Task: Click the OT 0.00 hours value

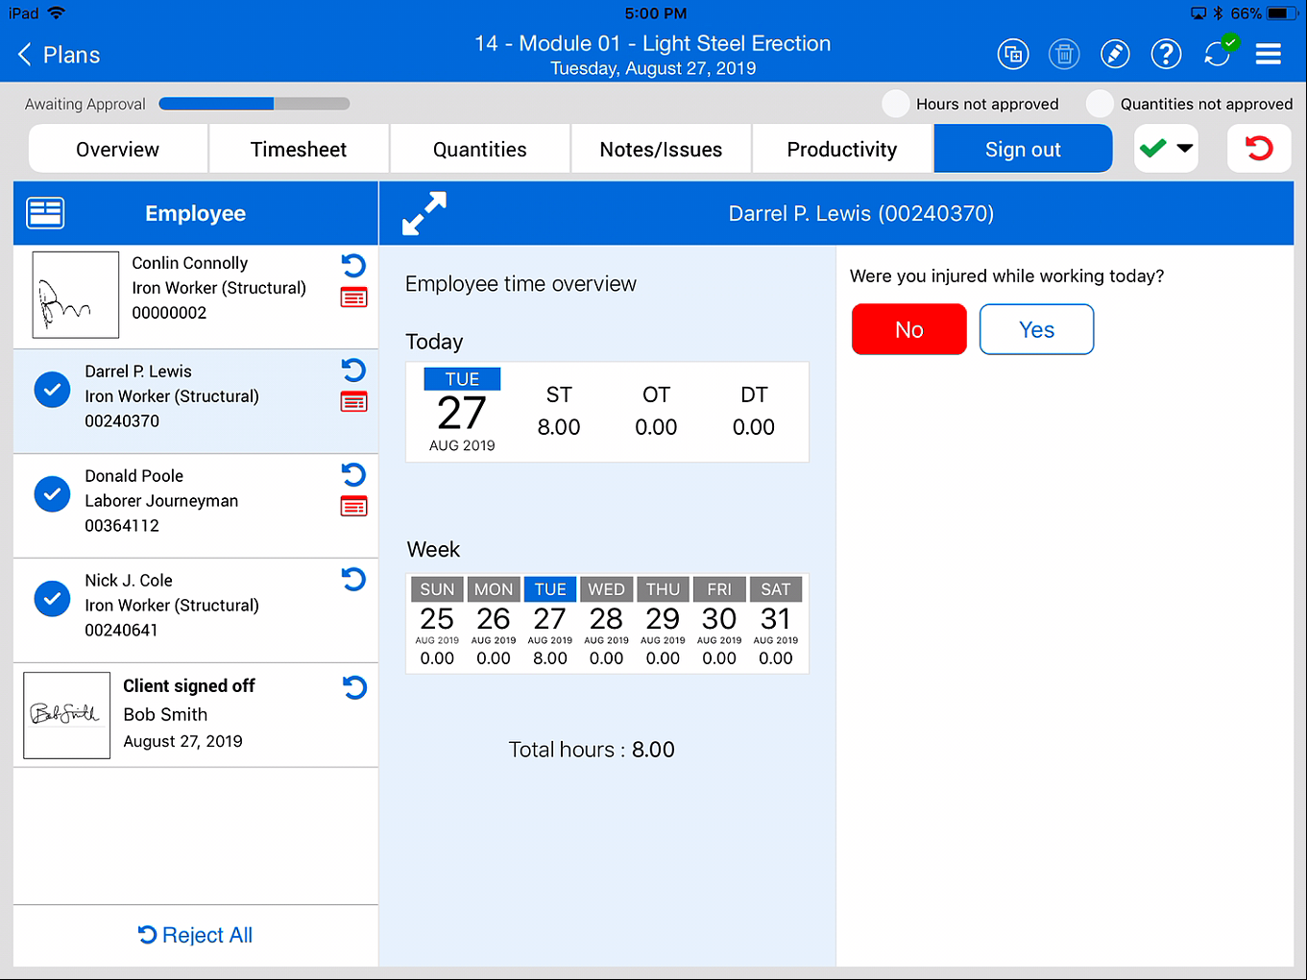Action: coord(656,427)
